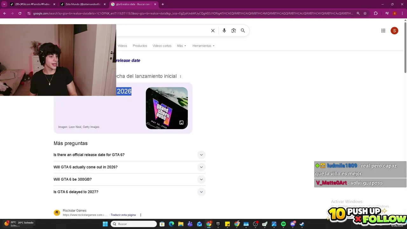Go back with the browser back arrow
This screenshot has width=407, height=229.
(4, 13)
